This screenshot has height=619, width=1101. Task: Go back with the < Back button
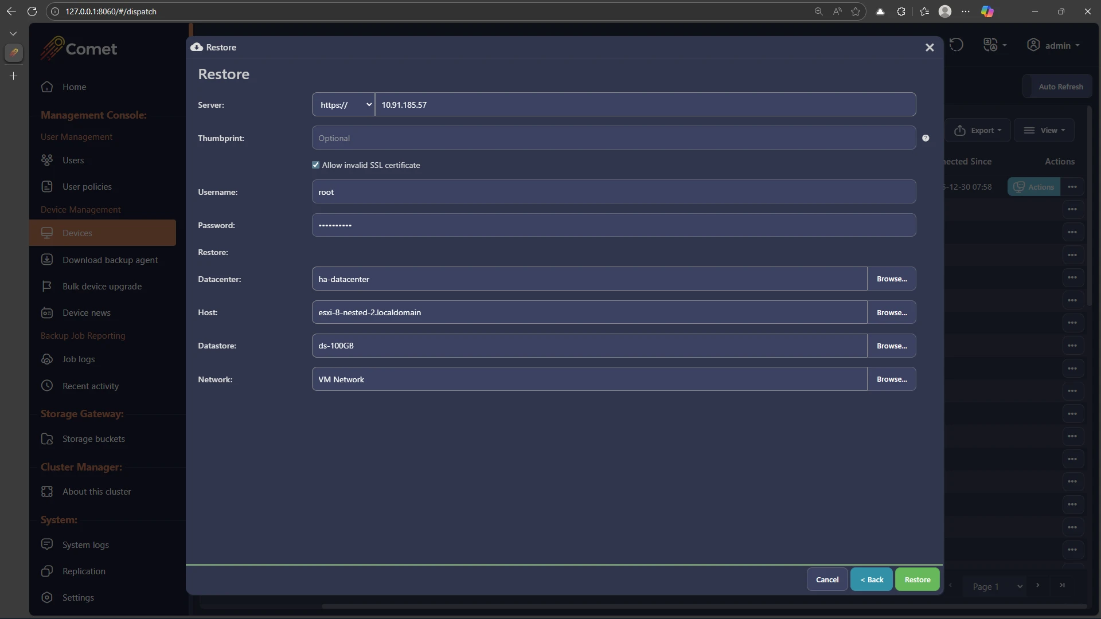click(x=871, y=579)
